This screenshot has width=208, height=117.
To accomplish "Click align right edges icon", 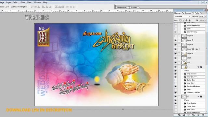I will 50,6.
